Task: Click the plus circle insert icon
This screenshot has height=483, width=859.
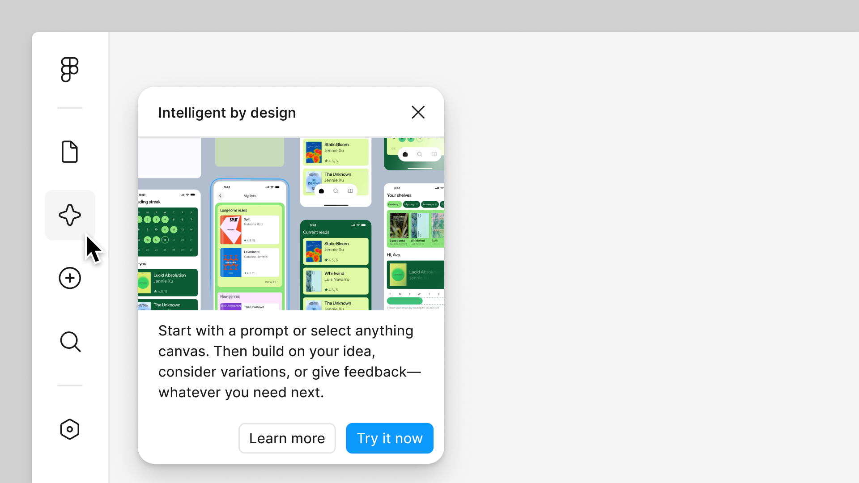Action: [70, 278]
